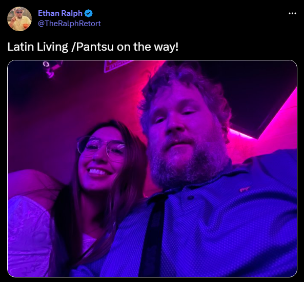
Task: Click the red sign in the photo
Action: pyautogui.click(x=116, y=66)
